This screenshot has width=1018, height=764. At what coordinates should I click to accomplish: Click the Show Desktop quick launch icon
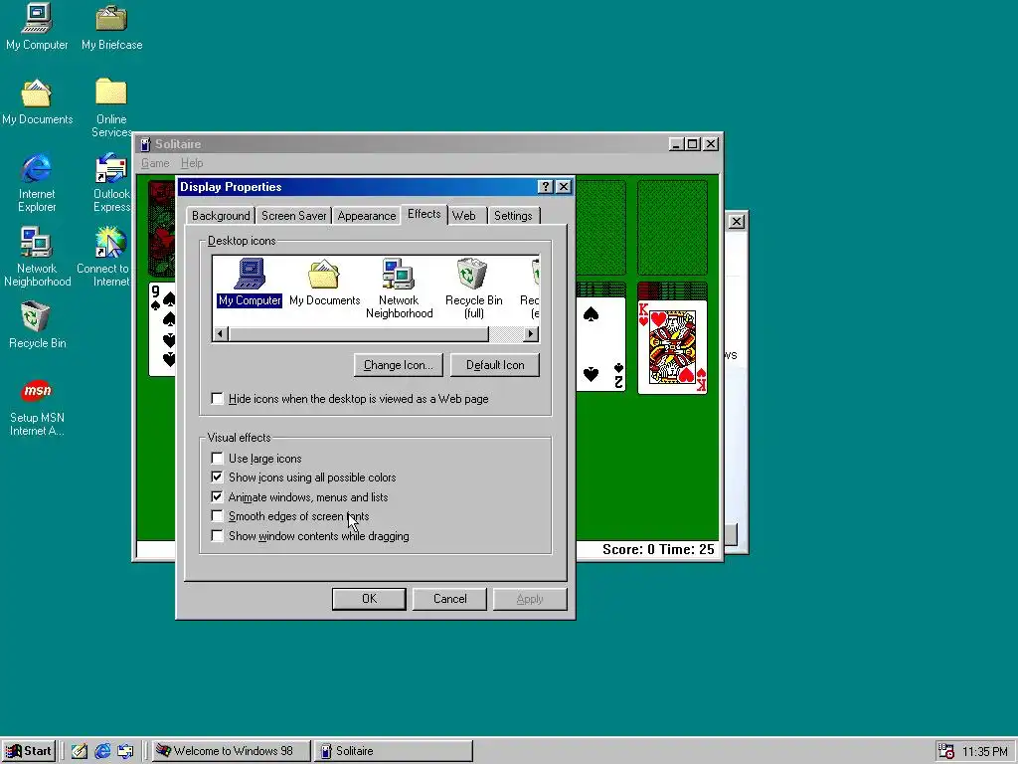[x=80, y=751]
